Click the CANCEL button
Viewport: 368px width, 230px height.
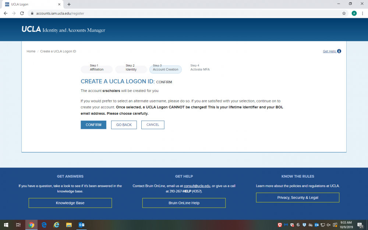[153, 125]
